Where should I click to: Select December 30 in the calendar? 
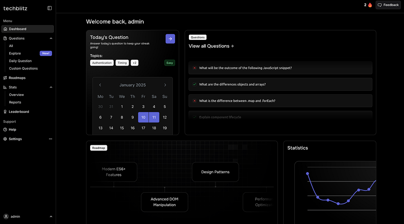point(101,107)
